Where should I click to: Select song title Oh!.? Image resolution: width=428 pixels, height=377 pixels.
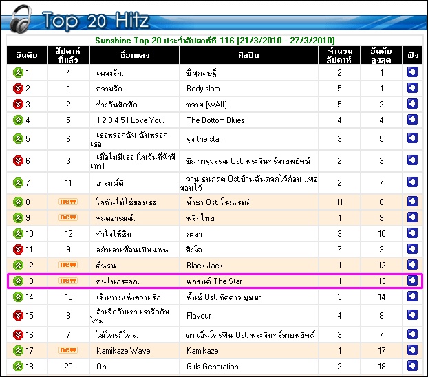coord(103,367)
